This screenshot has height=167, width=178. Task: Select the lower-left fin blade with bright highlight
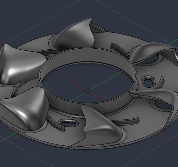27,107
